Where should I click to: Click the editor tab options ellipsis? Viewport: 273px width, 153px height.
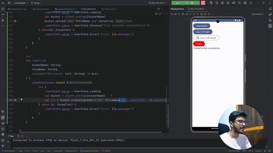coord(166,9)
